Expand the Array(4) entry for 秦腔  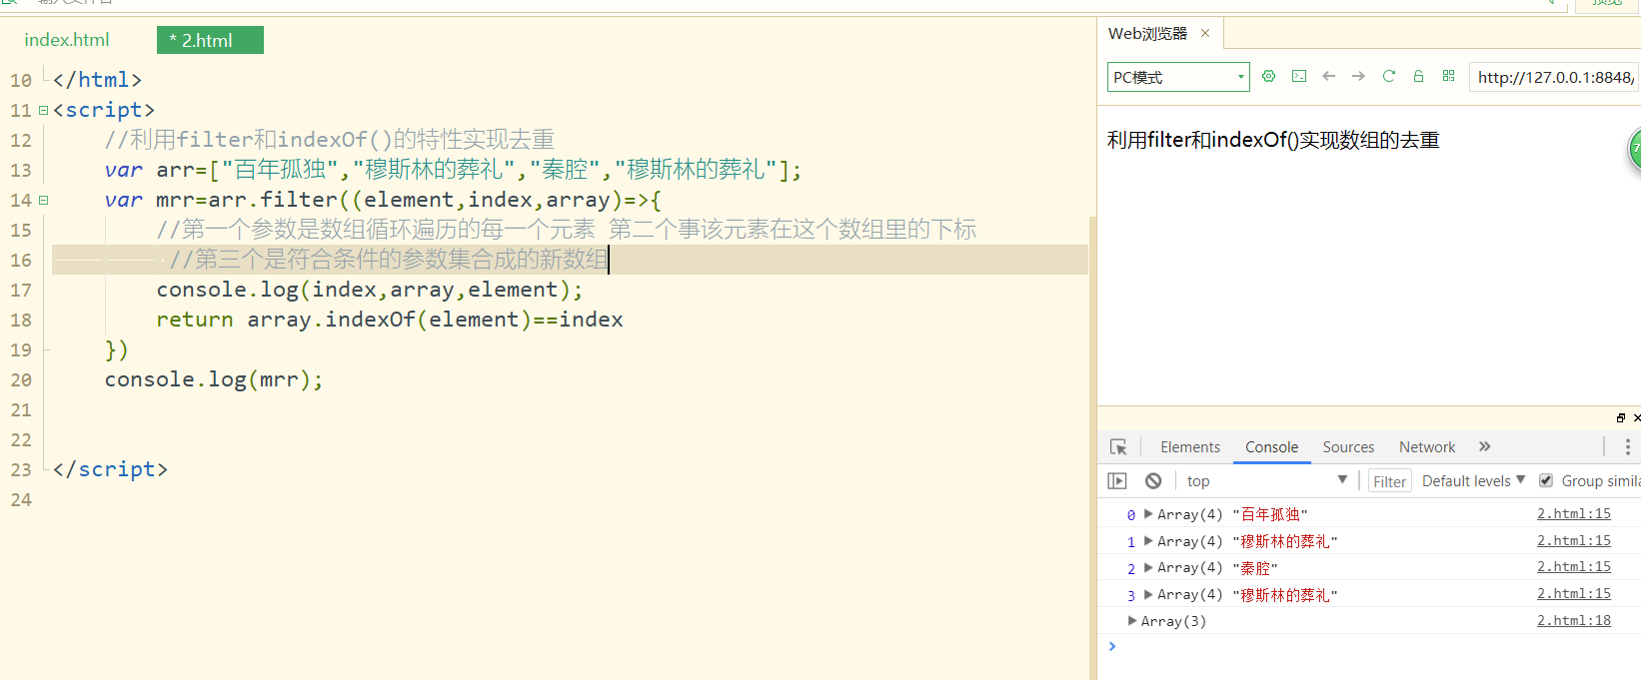(x=1148, y=567)
